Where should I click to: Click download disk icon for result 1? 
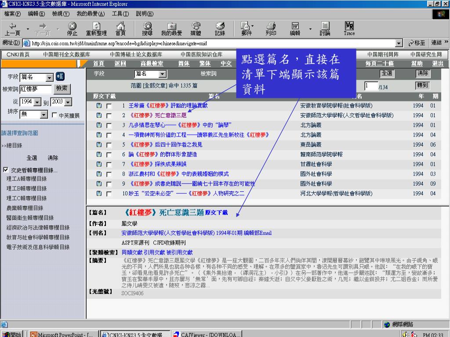99,106
